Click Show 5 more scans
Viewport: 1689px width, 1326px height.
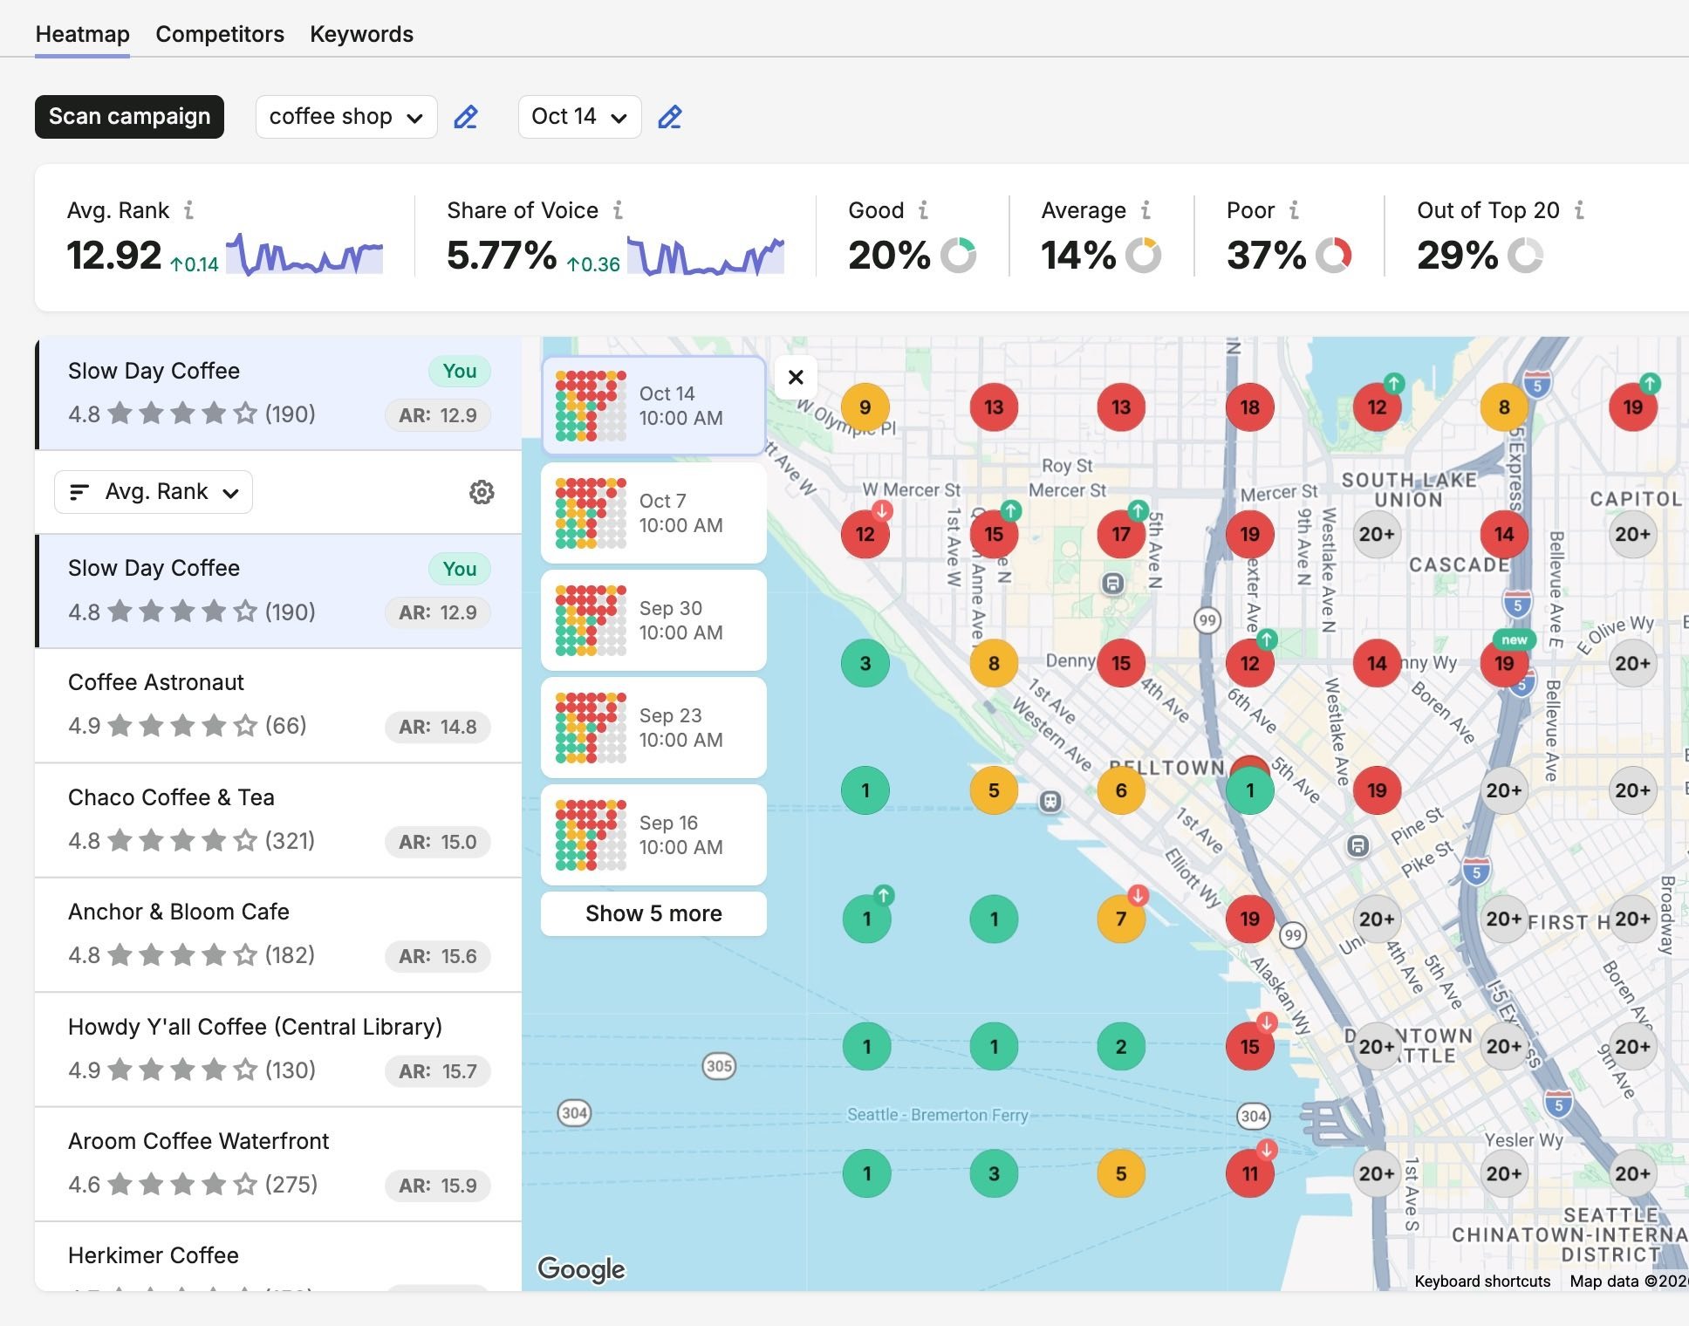tap(653, 913)
